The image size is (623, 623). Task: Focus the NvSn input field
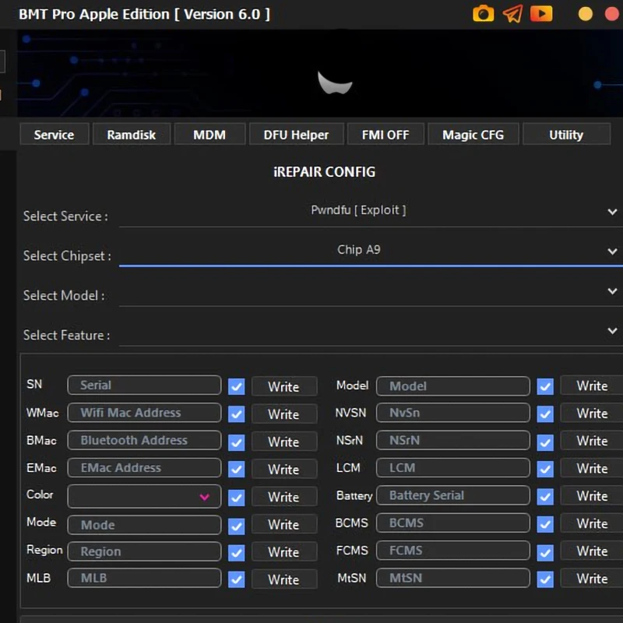point(453,413)
